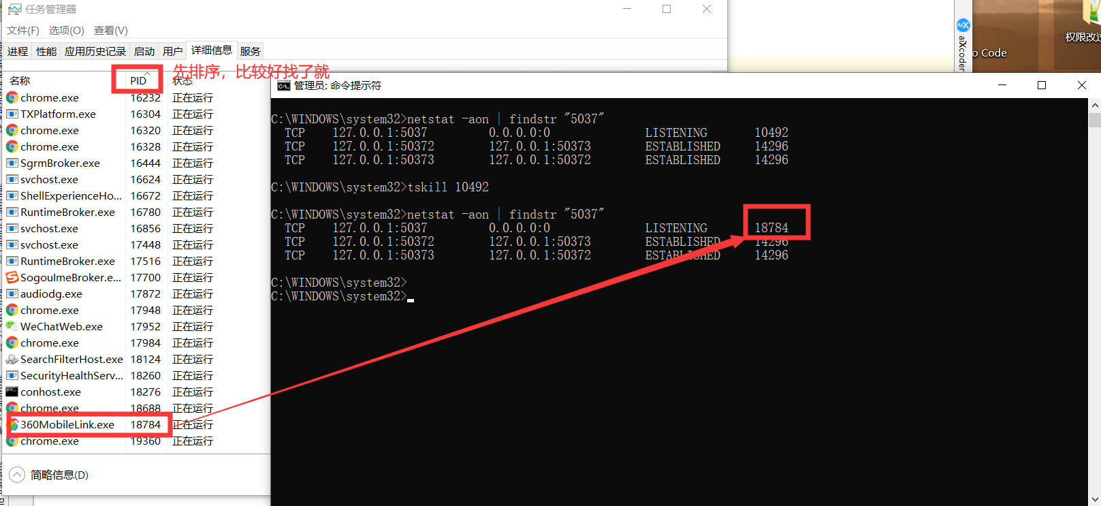This screenshot has width=1101, height=506.
Task: Click the conhost.exe process icon
Action: click(x=12, y=392)
